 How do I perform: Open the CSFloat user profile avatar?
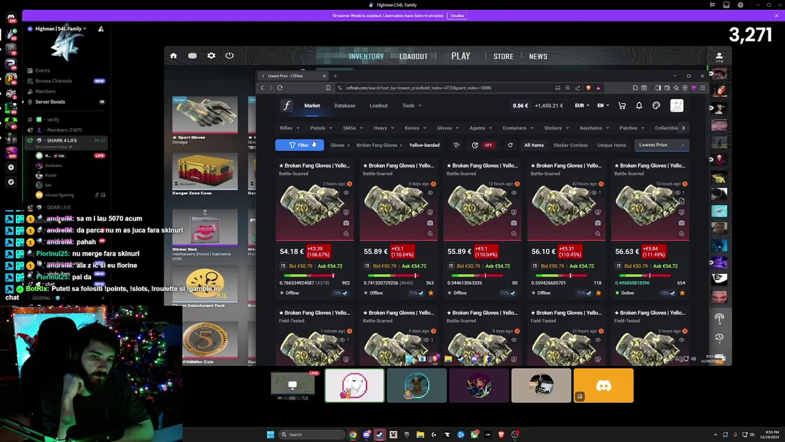tap(676, 106)
